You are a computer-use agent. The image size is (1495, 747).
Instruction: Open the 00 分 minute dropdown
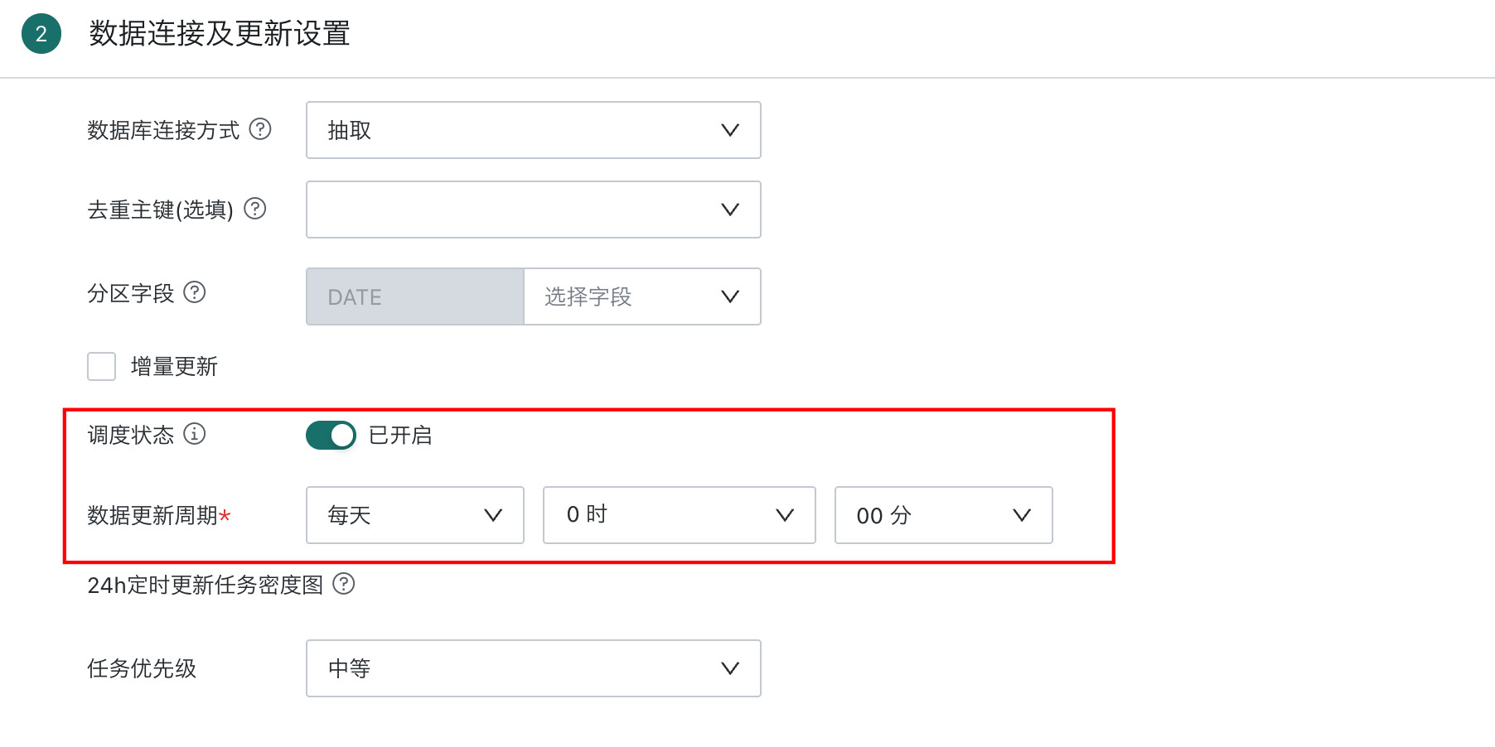click(944, 515)
